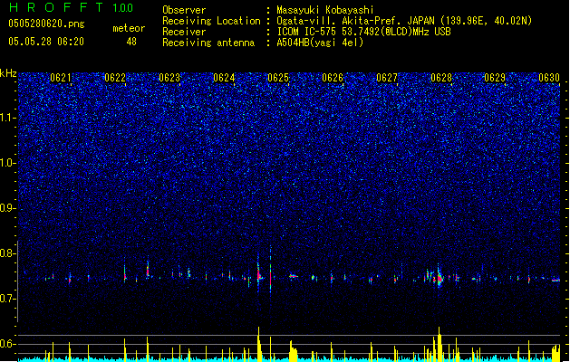Viewport: 570px width, 362px height.
Task: Click the 0.9 kHz frequency label
Action: tap(7, 208)
